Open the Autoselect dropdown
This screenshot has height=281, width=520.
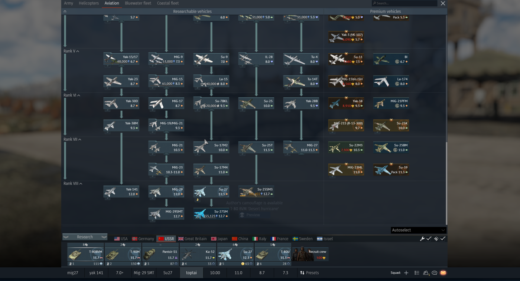418,230
